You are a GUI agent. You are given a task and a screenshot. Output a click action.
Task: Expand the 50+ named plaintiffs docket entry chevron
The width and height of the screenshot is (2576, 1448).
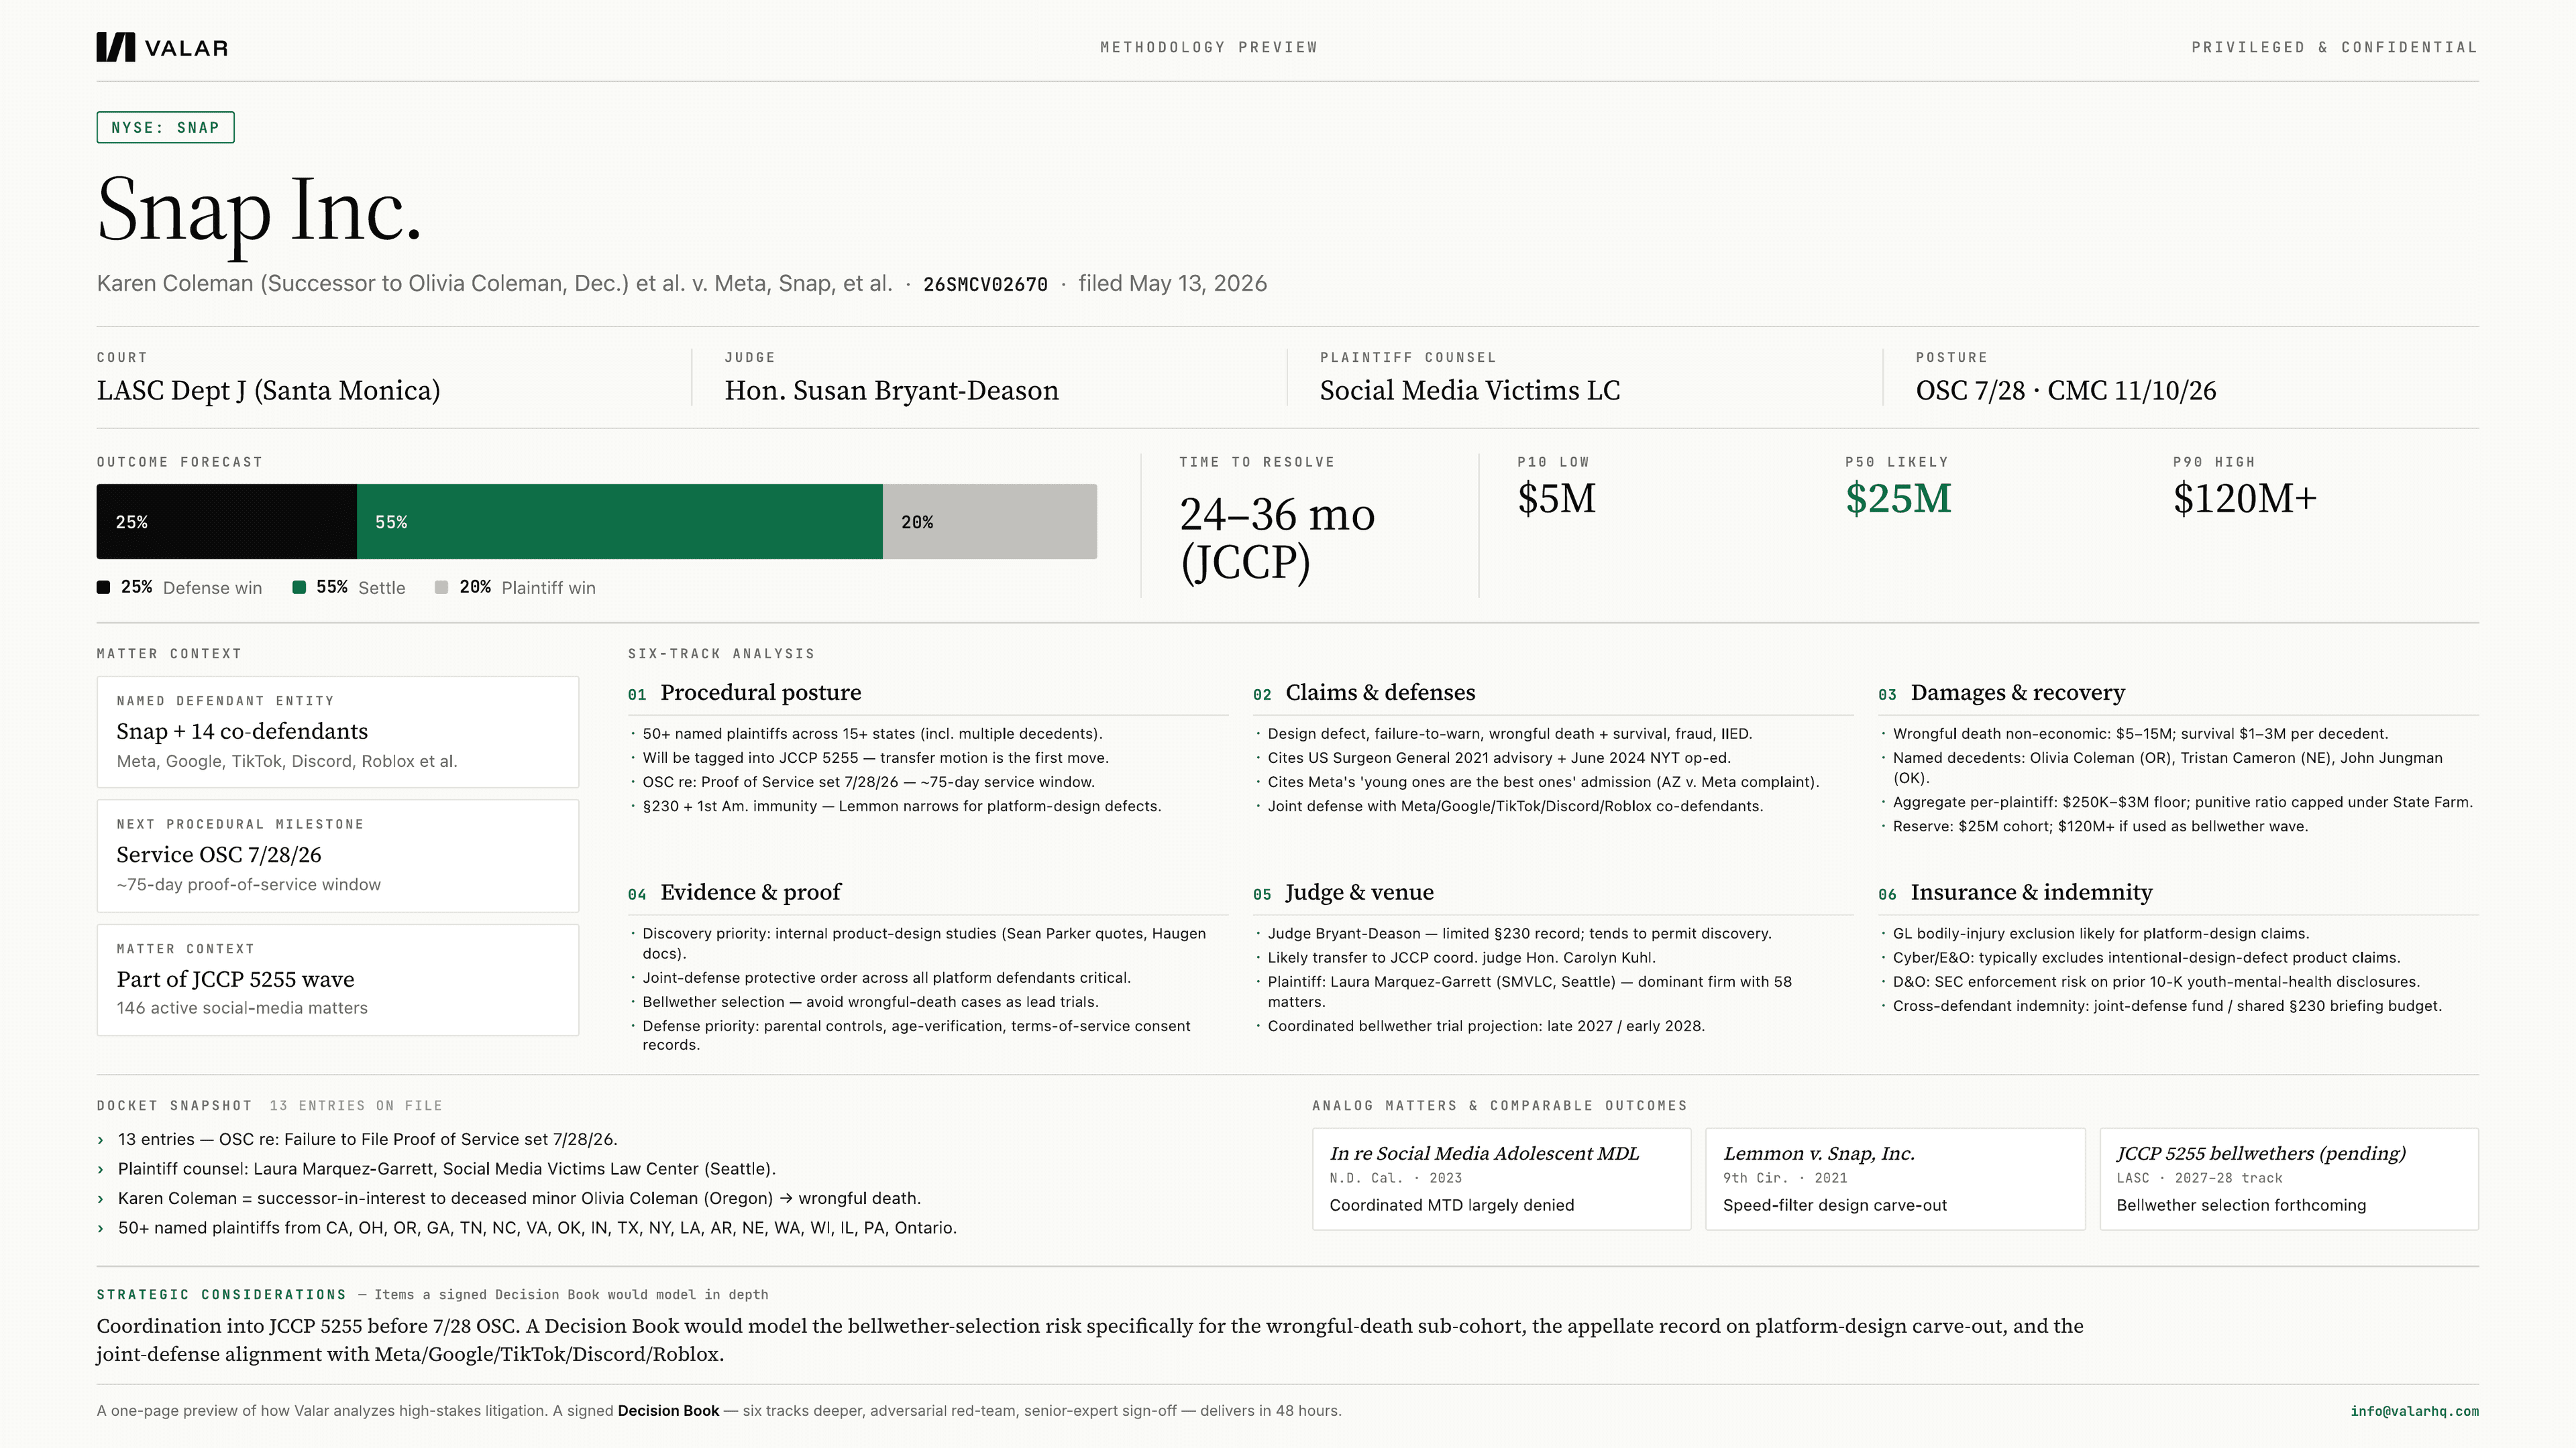(101, 1228)
